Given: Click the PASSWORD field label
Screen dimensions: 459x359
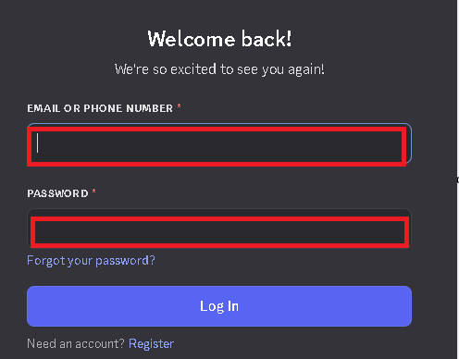Looking at the screenshot, I should point(57,193).
